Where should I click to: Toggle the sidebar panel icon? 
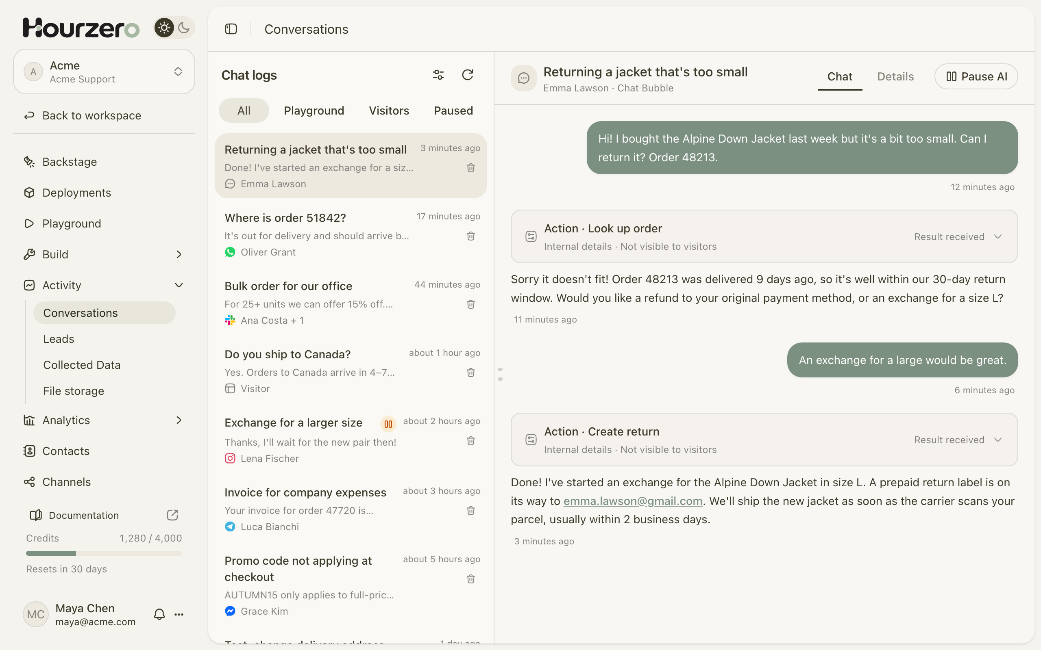click(x=231, y=29)
